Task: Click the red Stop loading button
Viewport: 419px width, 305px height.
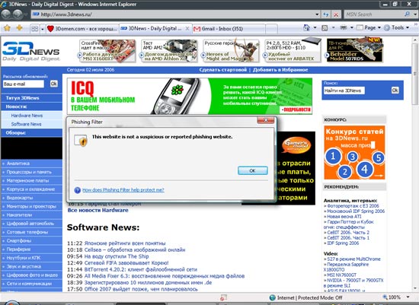Action: [336, 14]
